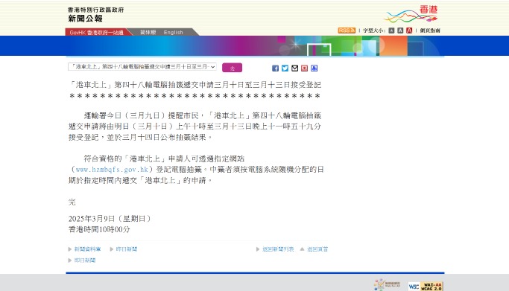Click the pink go button beside dropdown
This screenshot has height=291, width=509.
coord(232,68)
